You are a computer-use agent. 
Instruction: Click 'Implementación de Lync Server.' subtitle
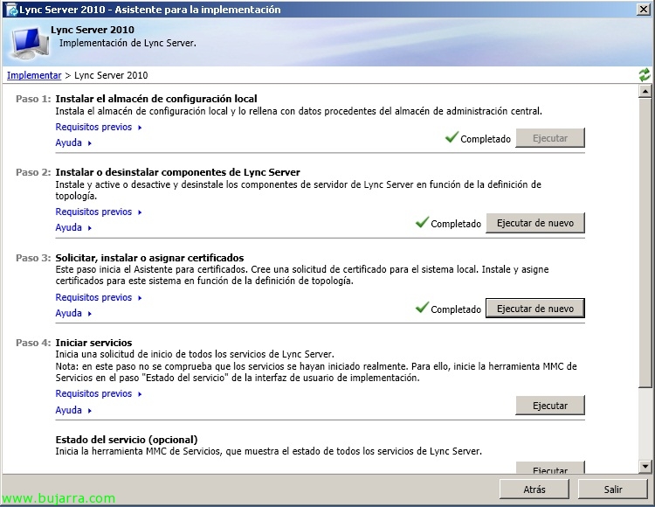128,43
